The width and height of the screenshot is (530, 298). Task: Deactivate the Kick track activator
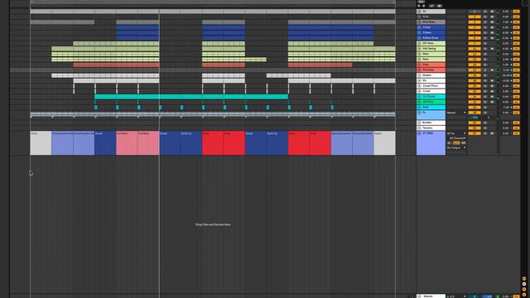[x=475, y=17]
